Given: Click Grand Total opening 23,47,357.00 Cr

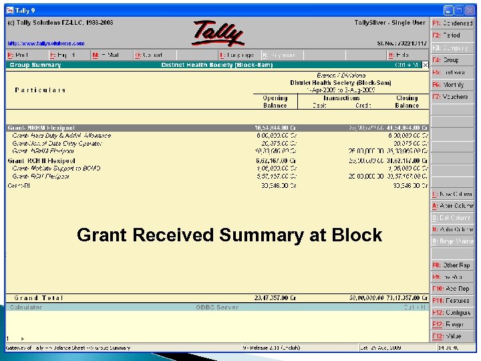Looking at the screenshot, I should pyautogui.click(x=275, y=297).
